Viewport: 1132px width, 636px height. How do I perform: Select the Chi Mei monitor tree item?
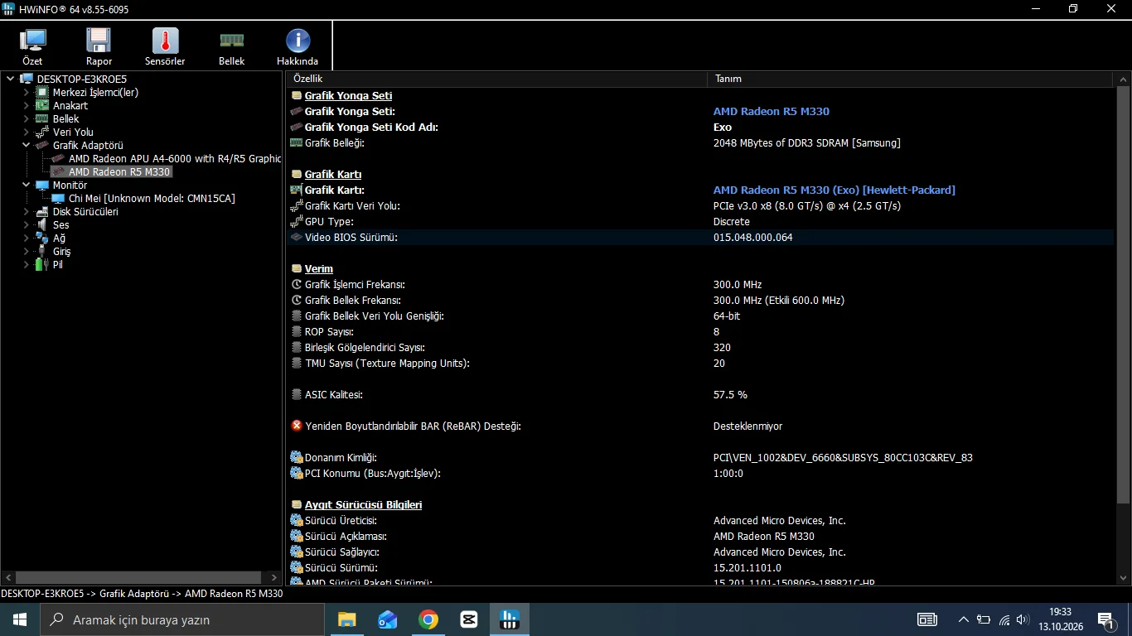tap(152, 199)
